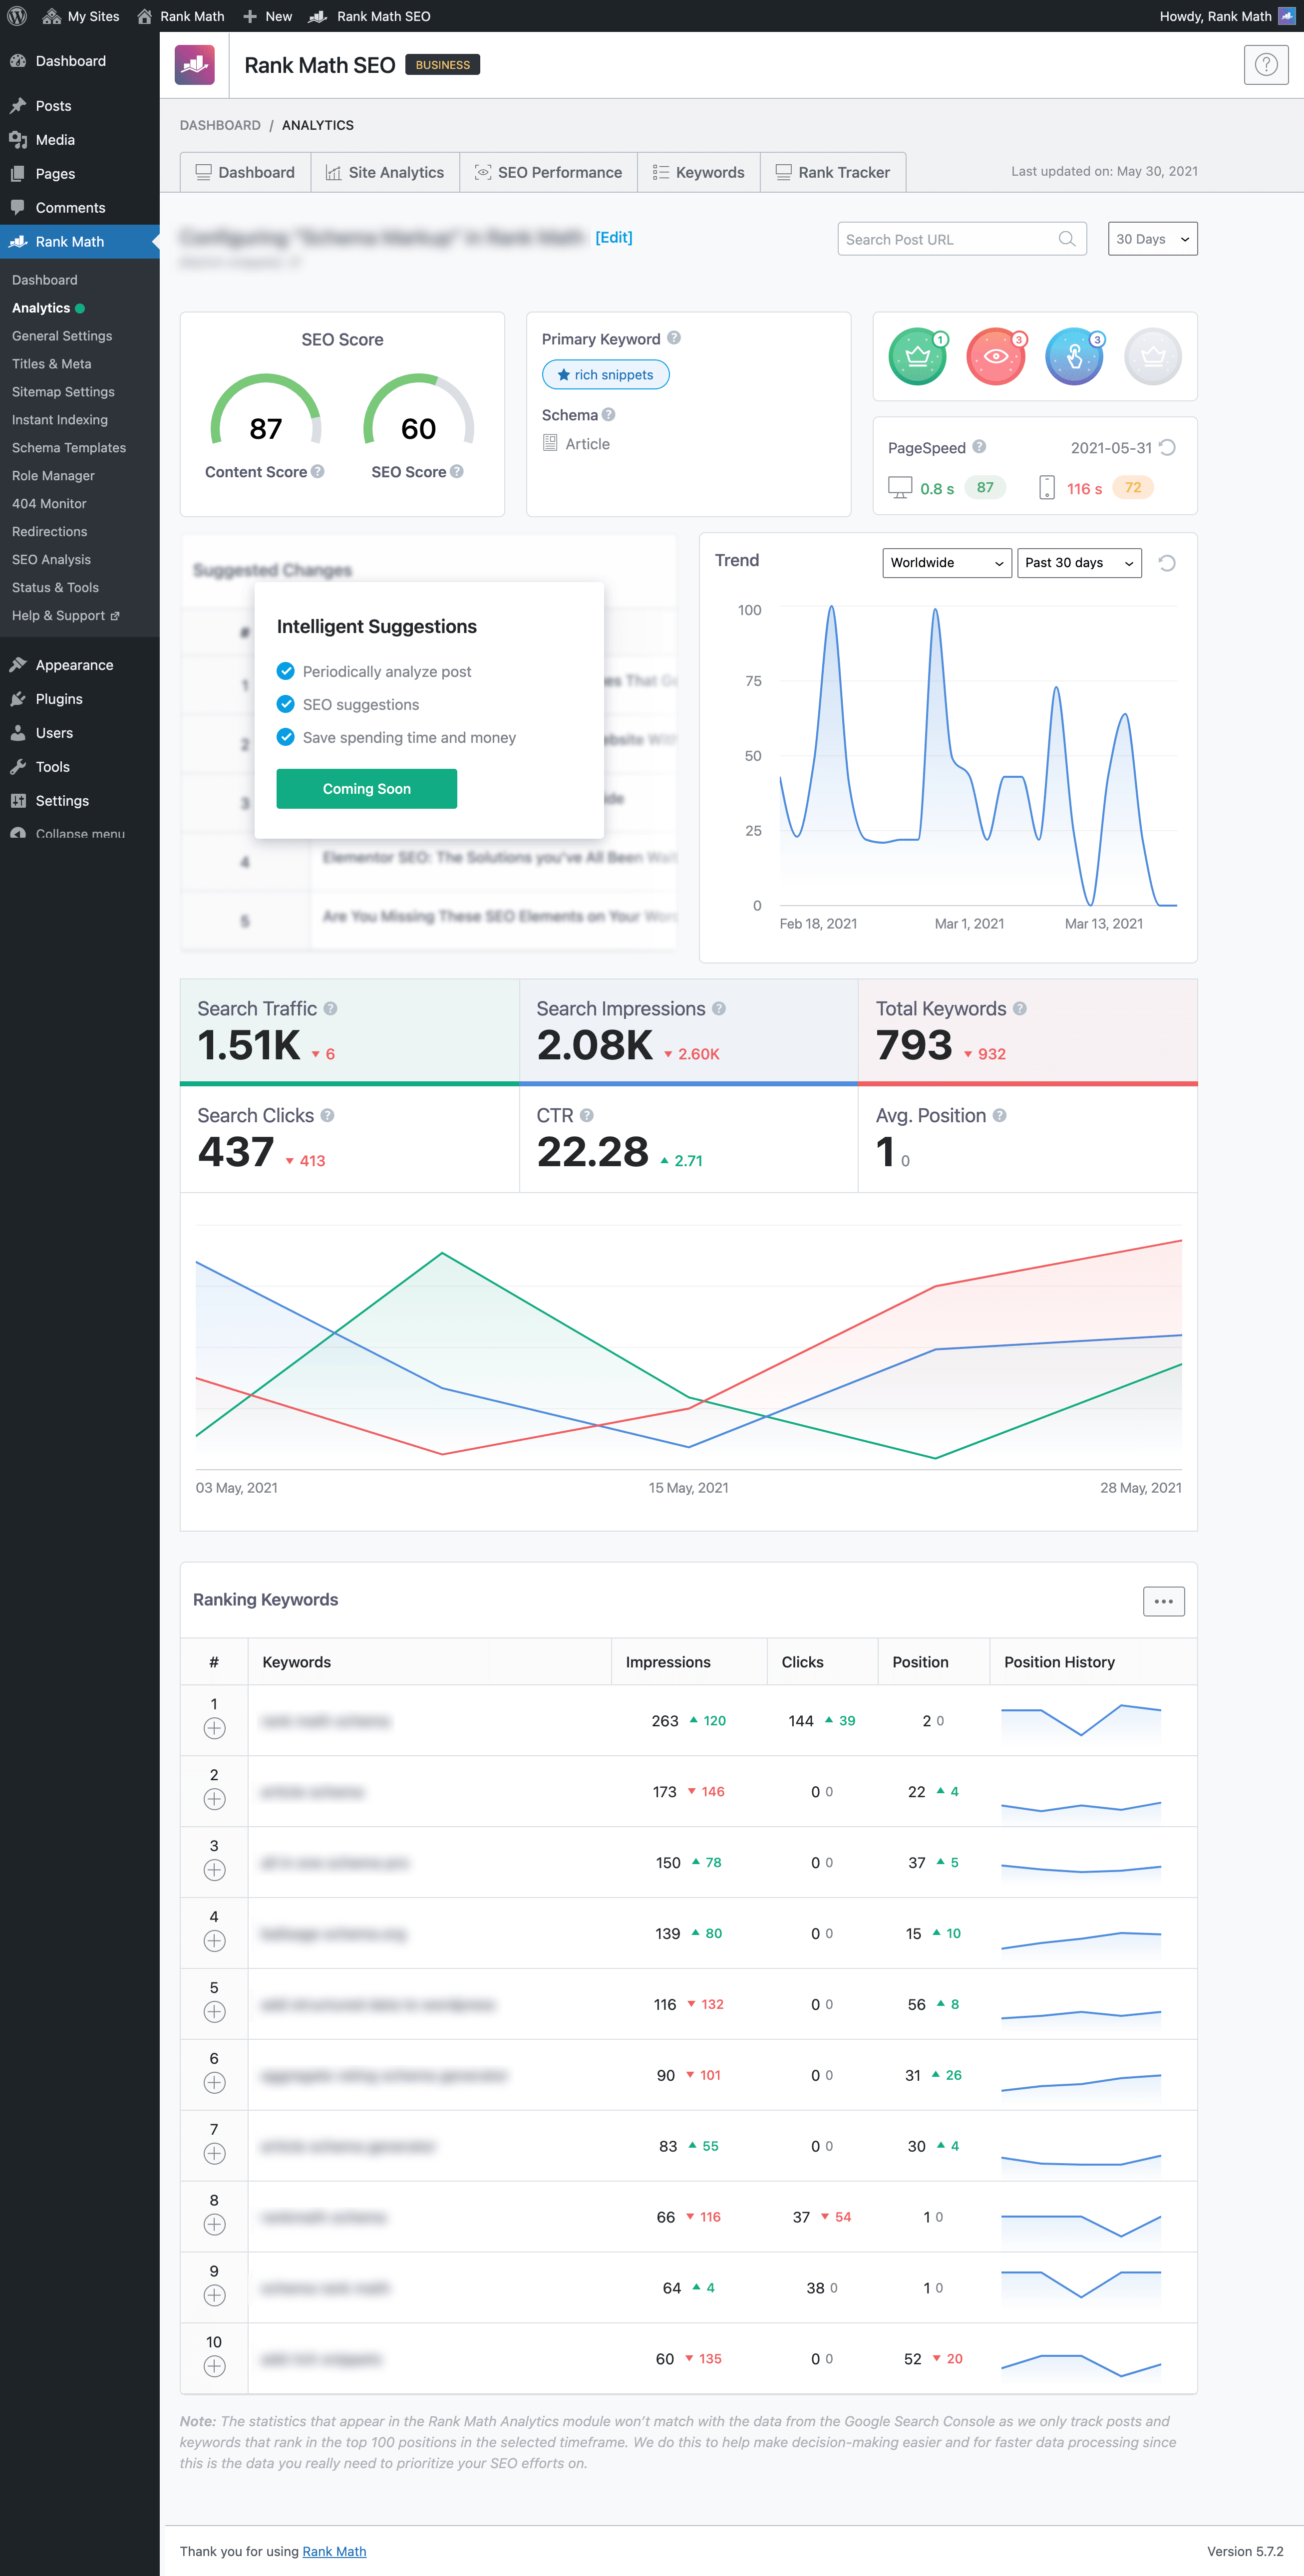
Task: Refresh the PageSpeed data
Action: pos(1167,448)
